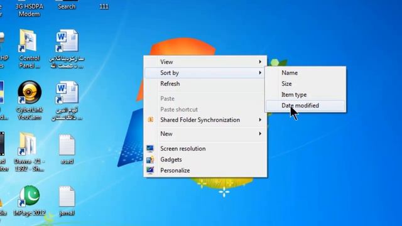The height and width of the screenshot is (226, 402).
Task: Open Shared Folder Synchronization menu entry
Action: tap(205, 120)
